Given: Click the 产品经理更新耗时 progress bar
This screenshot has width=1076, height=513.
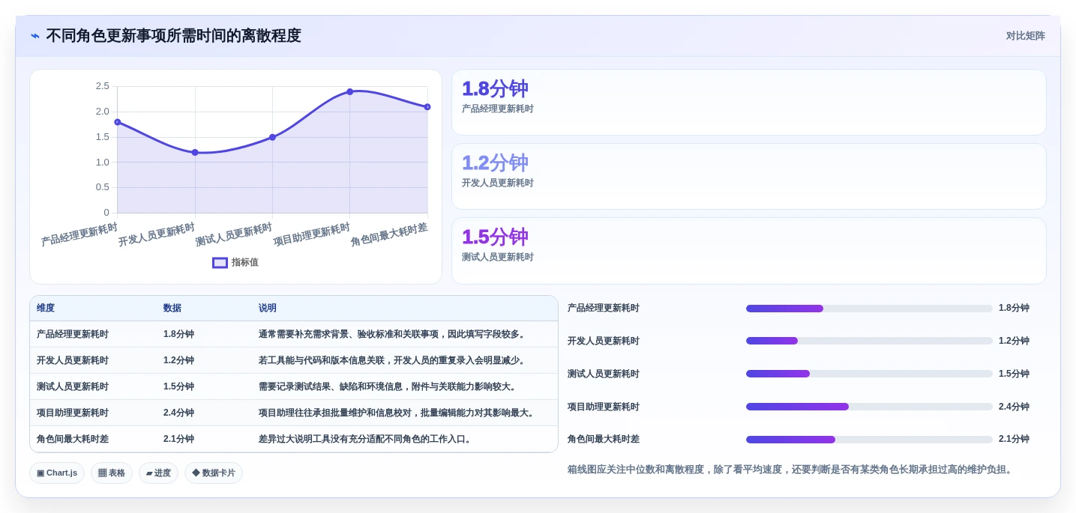Looking at the screenshot, I should (869, 309).
